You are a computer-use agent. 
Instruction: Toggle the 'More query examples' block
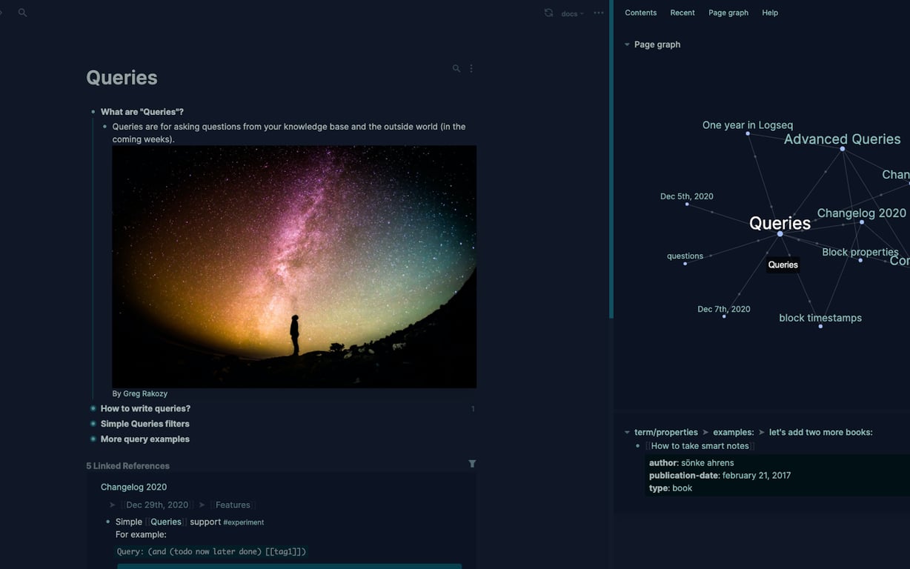[x=92, y=439]
